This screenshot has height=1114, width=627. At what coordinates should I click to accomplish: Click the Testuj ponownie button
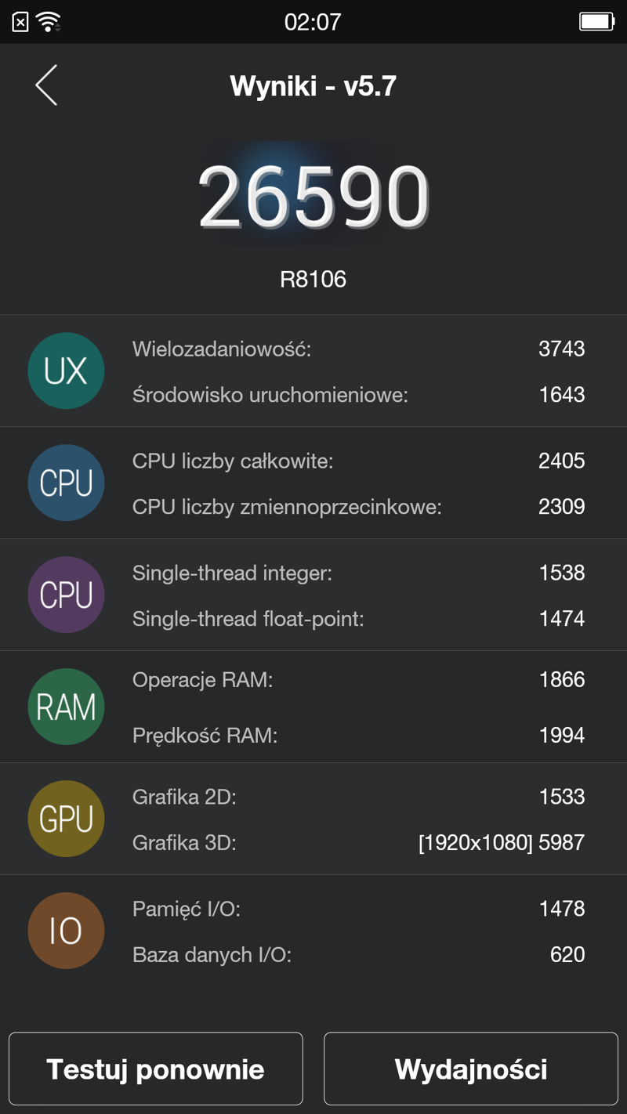tap(156, 1069)
